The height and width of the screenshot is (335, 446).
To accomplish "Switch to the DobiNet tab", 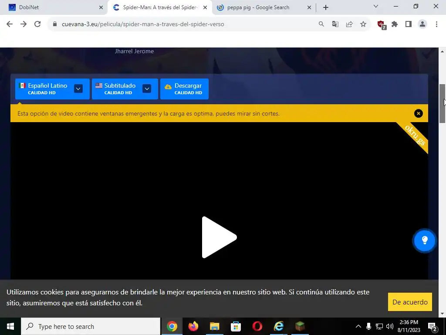I will coord(54,7).
